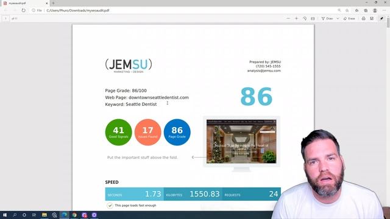Open Windows taskbar search
Screen dimensions: 390x219
coord(15,215)
